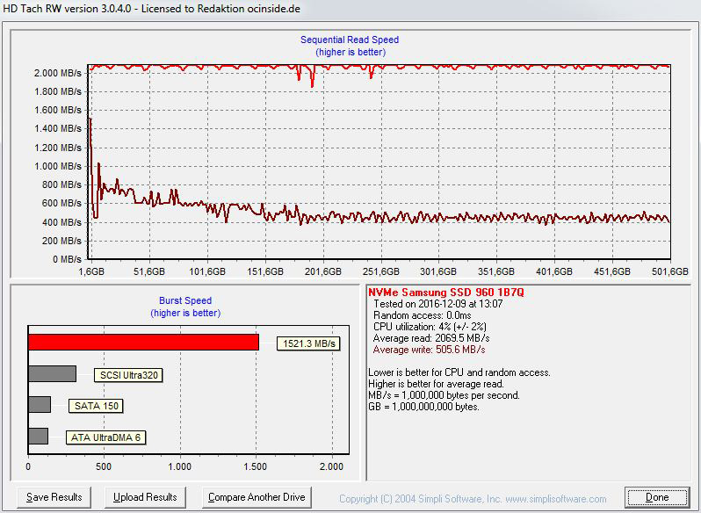Select the gray SATA 150 bar
Image resolution: width=701 pixels, height=513 pixels.
(40, 404)
